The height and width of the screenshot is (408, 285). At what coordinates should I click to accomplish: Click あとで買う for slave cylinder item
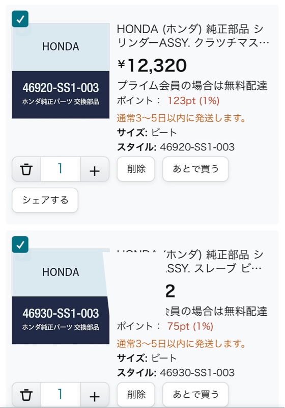click(195, 394)
